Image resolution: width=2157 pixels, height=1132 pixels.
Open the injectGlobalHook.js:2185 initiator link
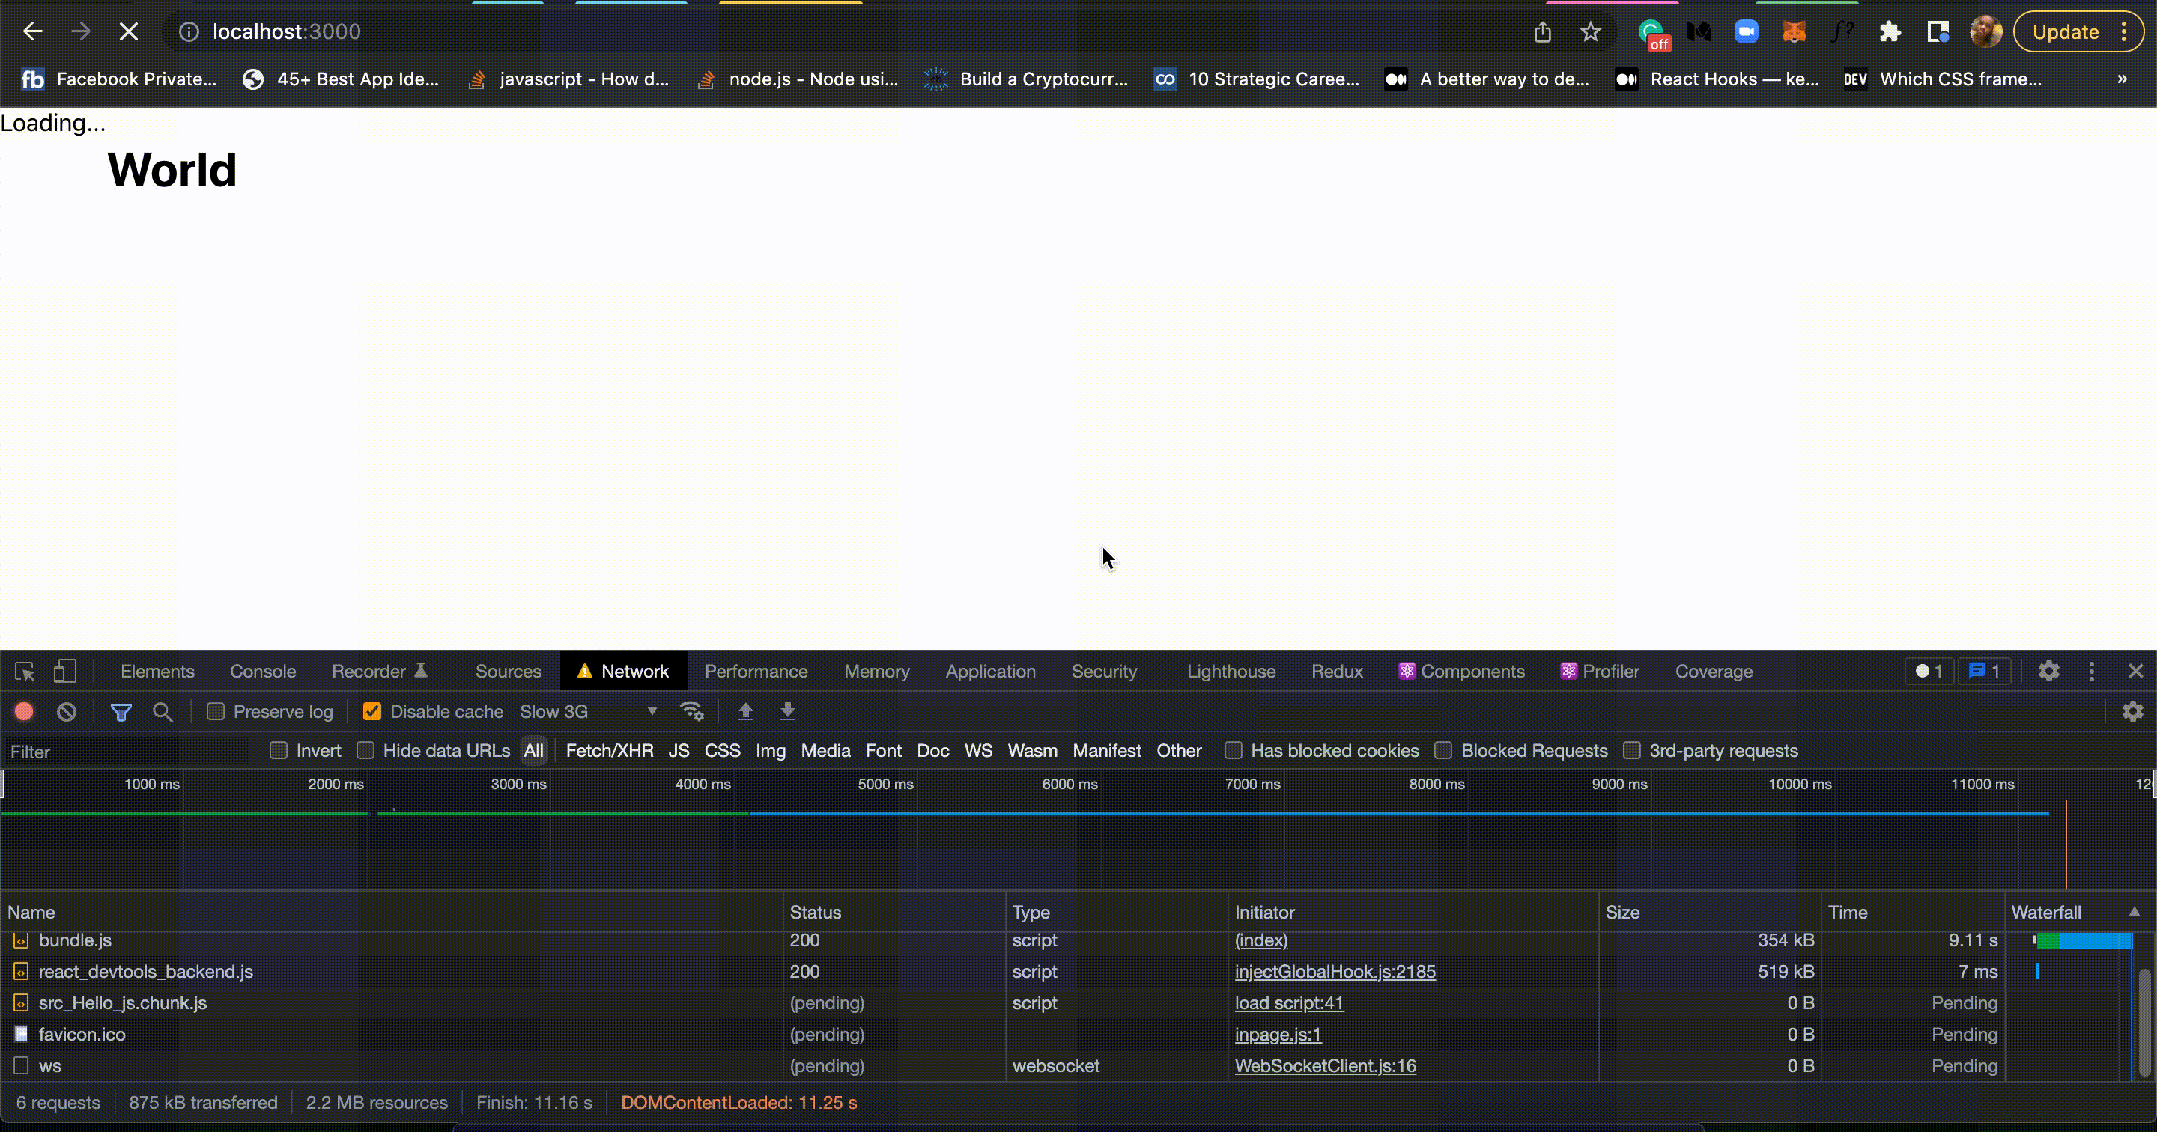click(x=1334, y=971)
